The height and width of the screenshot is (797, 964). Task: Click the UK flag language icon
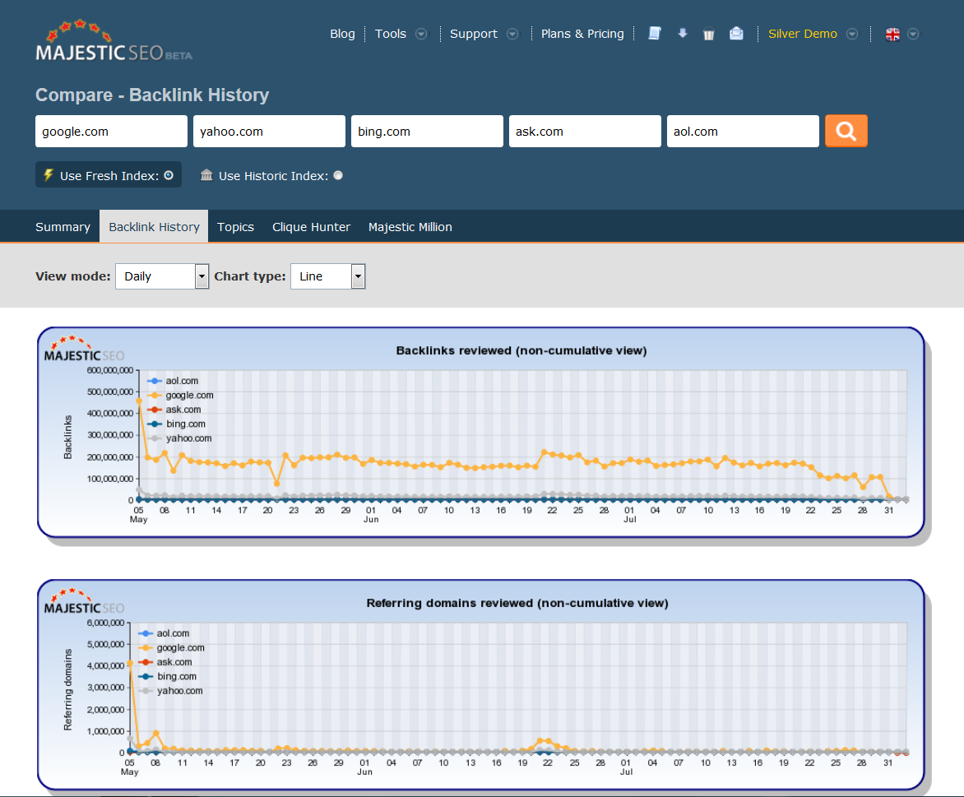pyautogui.click(x=892, y=35)
